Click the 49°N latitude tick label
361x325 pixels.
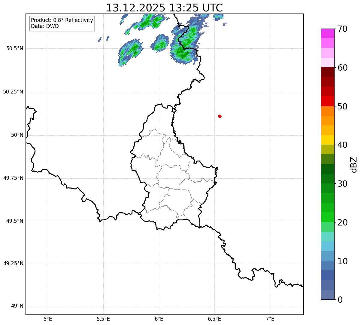point(17,306)
